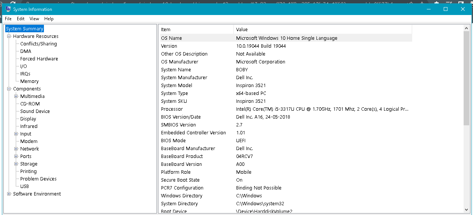Select Multimedia in the tree
473x215 pixels.
click(x=32, y=96)
